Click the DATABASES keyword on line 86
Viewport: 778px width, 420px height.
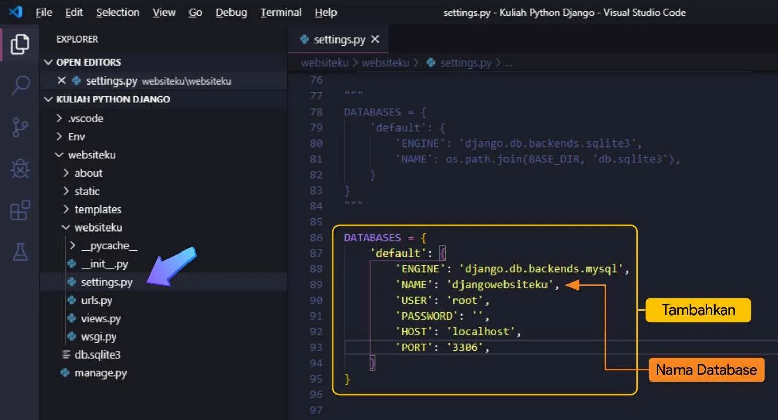pos(372,238)
